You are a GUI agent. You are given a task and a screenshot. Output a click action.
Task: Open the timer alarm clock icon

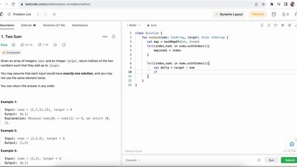click(274, 14)
